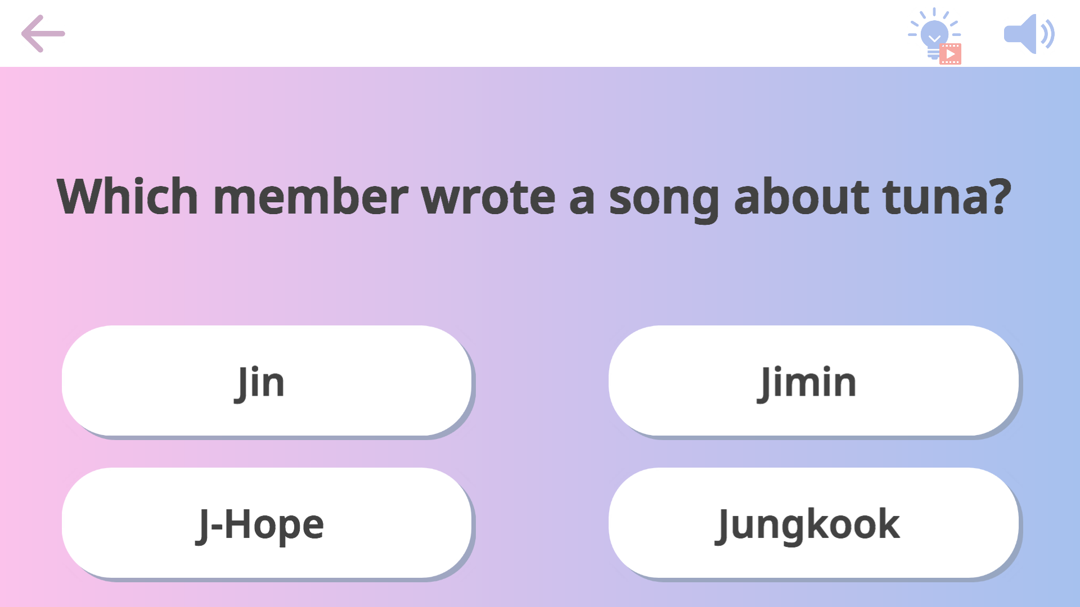This screenshot has height=607, width=1080.
Task: Answer with Jungkook
Action: [x=813, y=523]
